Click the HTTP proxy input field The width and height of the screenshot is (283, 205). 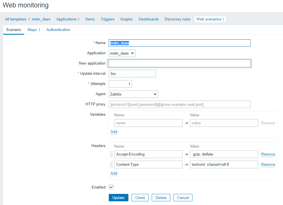[179, 104]
